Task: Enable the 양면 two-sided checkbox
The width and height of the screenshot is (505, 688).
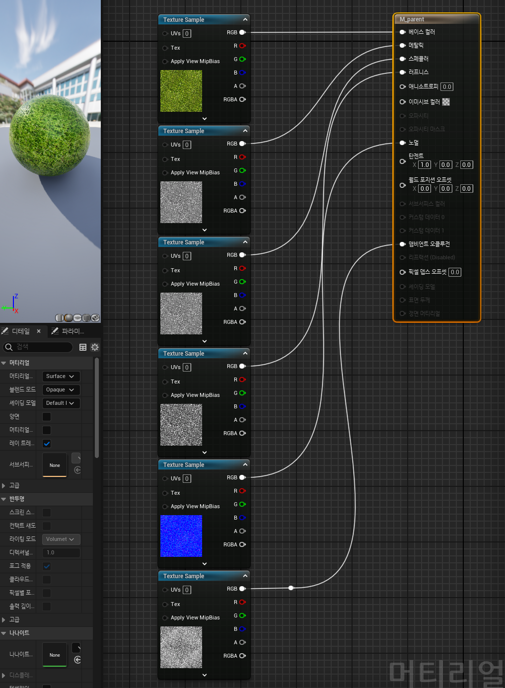Action: 47,417
